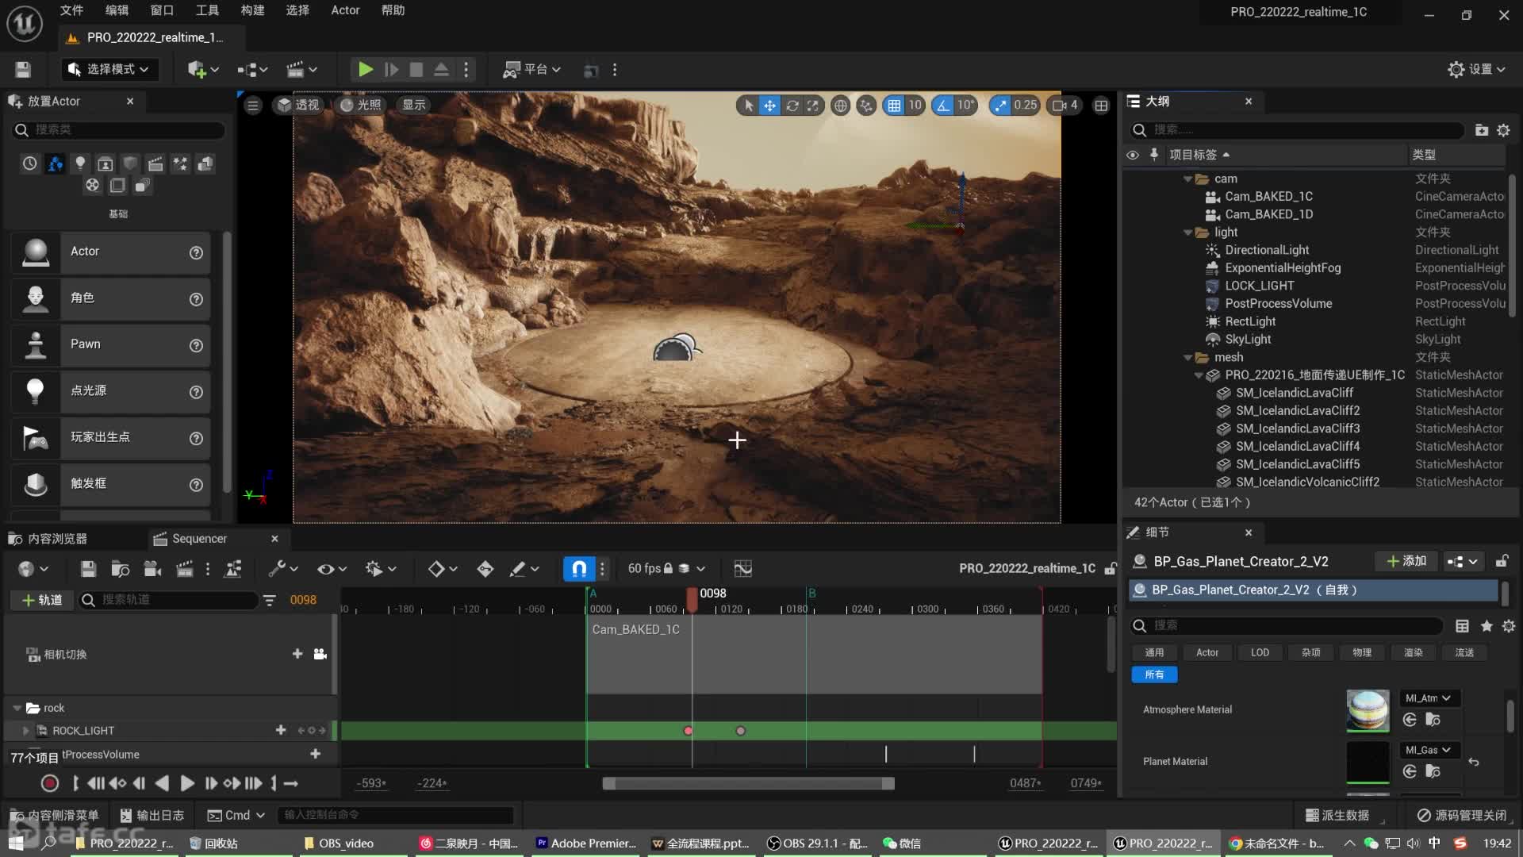Click the world coordinate system globe icon
Screen dimensions: 1523x857
[x=840, y=105]
